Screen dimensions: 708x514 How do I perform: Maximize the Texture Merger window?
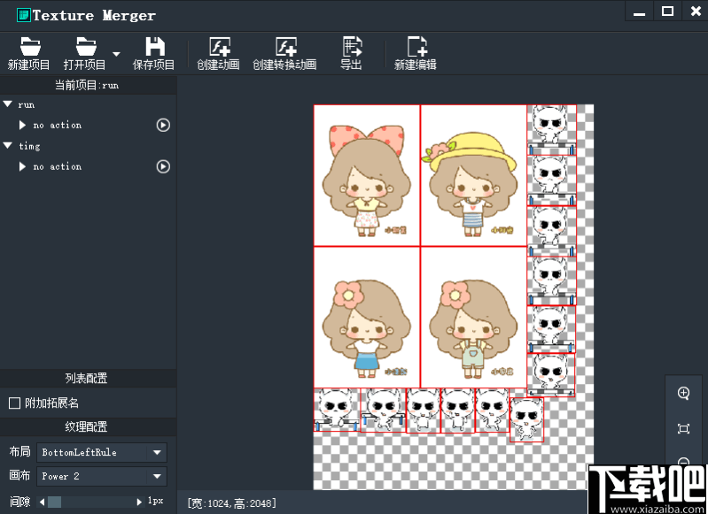tap(667, 12)
